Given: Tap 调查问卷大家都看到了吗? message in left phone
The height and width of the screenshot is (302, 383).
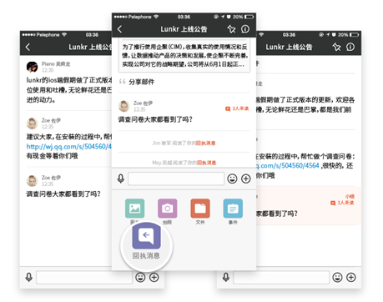Looking at the screenshot, I should (63, 194).
